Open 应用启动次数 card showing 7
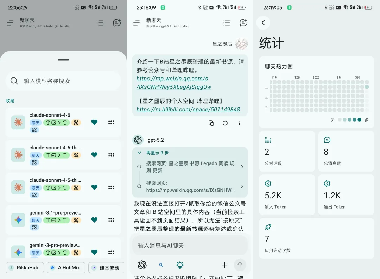Image resolution: width=380 pixels, height=279 pixels. [x=317, y=238]
